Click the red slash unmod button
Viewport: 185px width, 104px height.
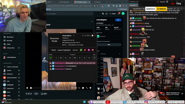85,50
